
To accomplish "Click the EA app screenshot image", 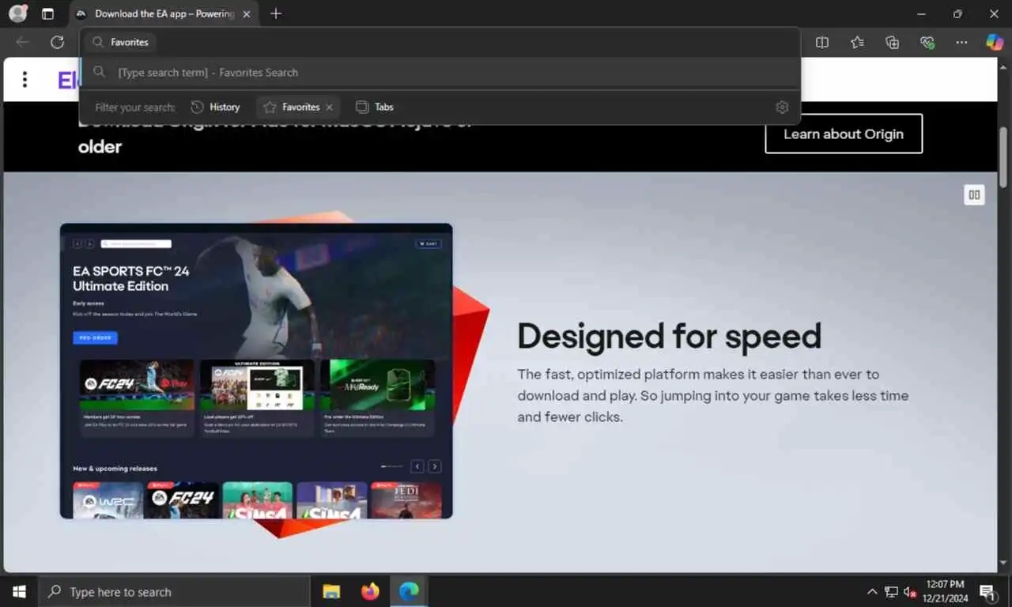I will (256, 371).
